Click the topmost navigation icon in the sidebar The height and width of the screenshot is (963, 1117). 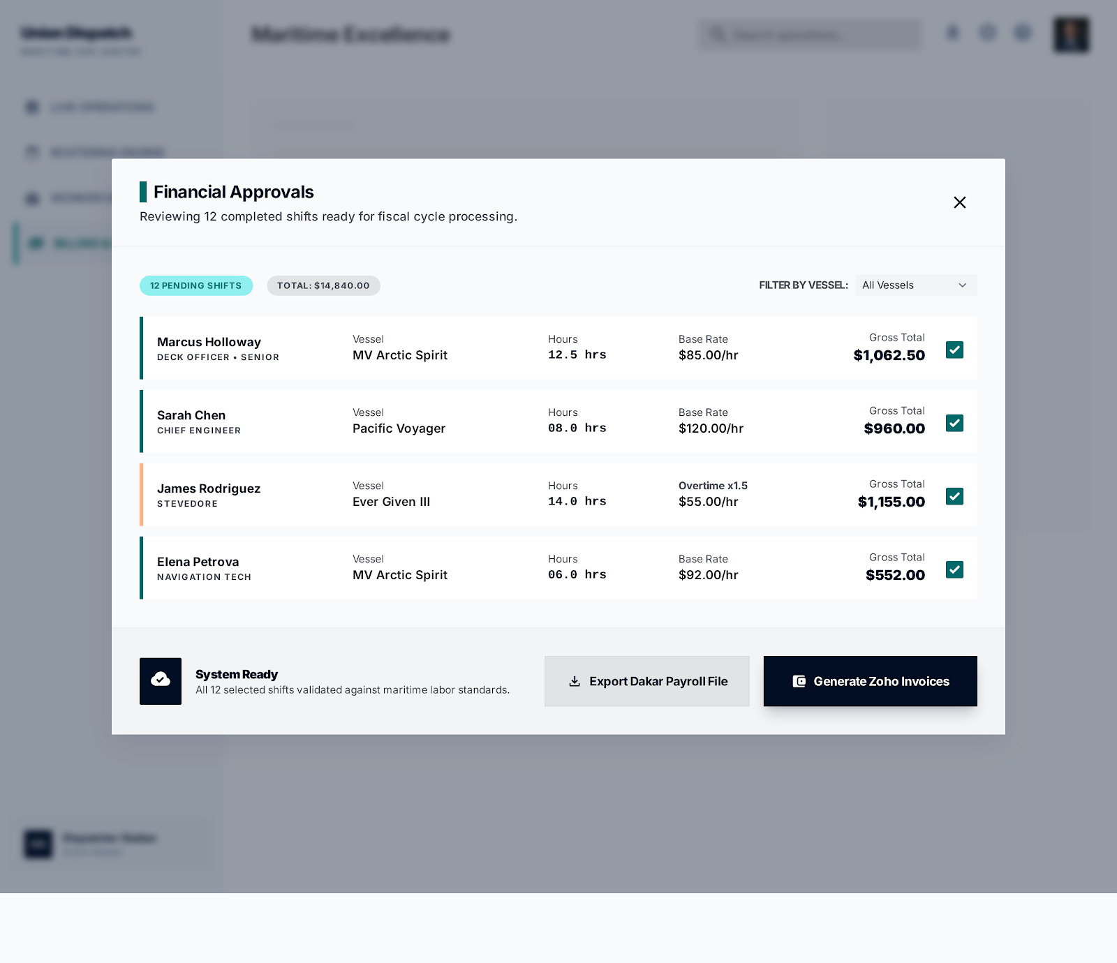coord(32,107)
